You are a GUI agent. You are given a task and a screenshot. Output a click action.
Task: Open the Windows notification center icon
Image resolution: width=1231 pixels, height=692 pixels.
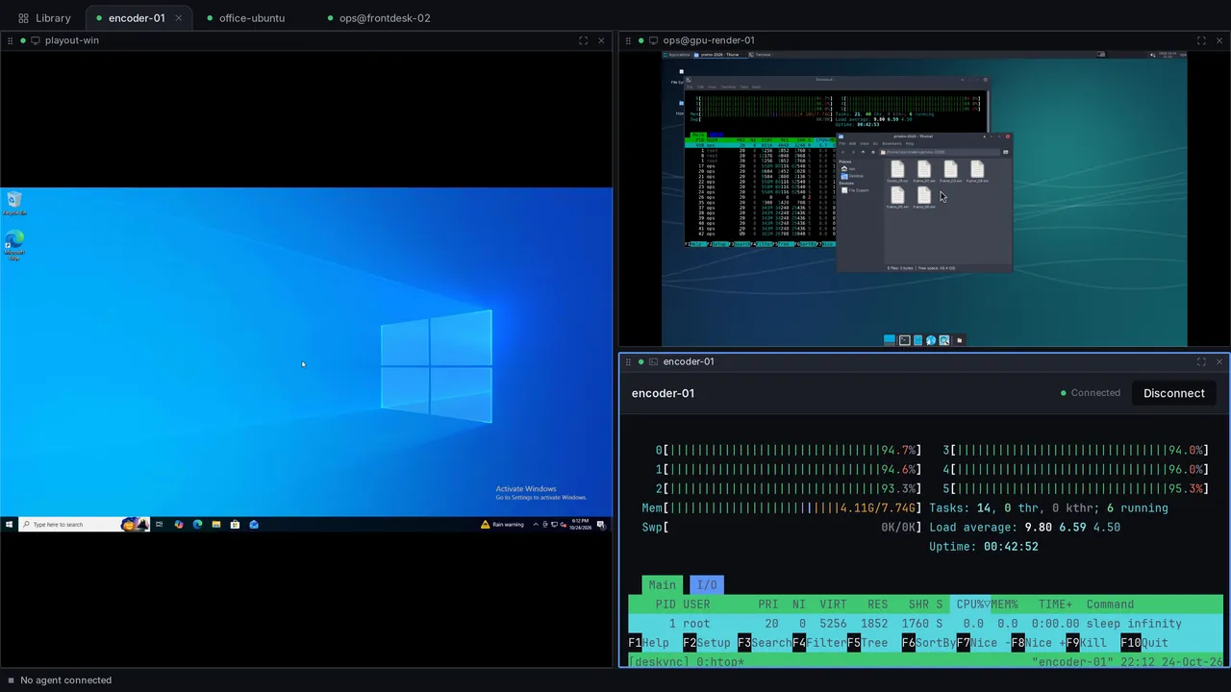pos(602,525)
